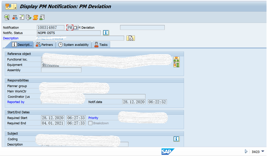
Task: Click the Required End date 04. 01. 2021
Action: point(53,123)
